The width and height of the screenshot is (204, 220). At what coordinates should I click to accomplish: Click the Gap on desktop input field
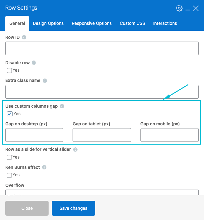click(34, 135)
